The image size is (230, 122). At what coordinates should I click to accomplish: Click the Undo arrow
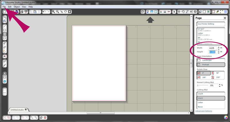pos(44,12)
